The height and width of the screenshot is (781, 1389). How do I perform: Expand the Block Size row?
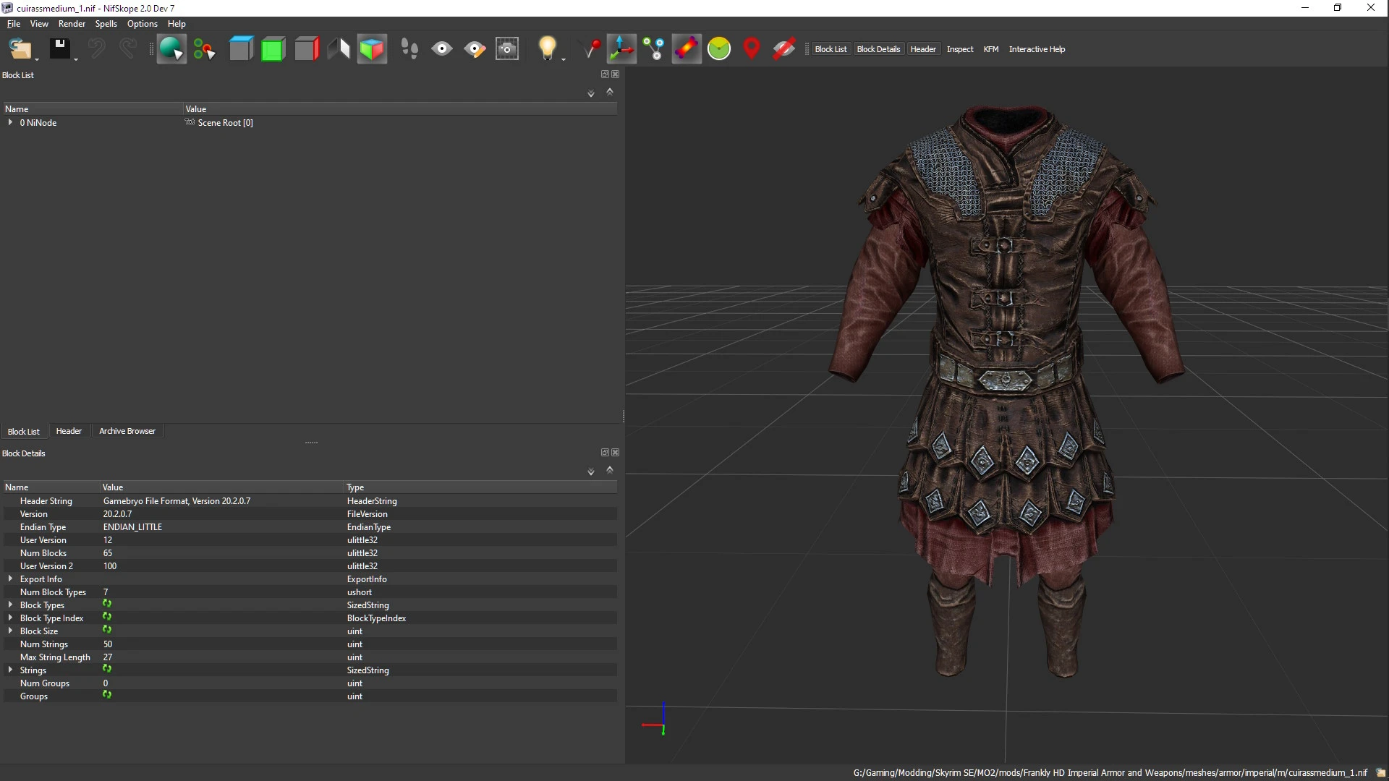(10, 631)
